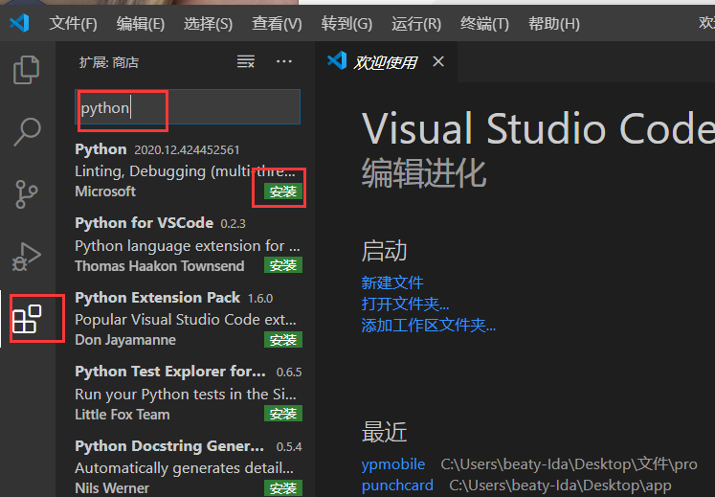Click the 扩展: 商店 panel title
Image resolution: width=715 pixels, height=497 pixels.
click(109, 62)
